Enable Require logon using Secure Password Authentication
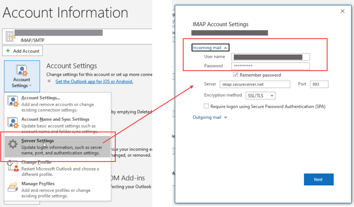The width and height of the screenshot is (354, 207). click(206, 106)
